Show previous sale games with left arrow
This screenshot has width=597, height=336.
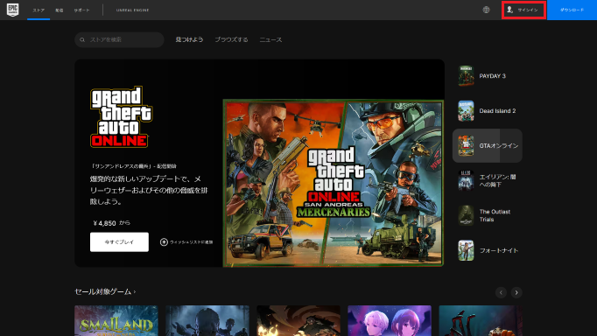pos(501,292)
